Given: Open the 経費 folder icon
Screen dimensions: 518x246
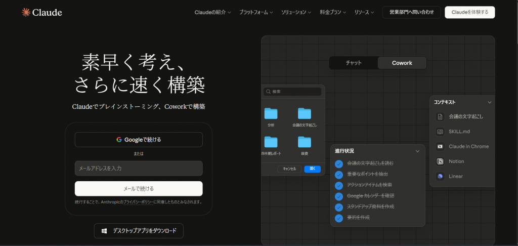Looking at the screenshot, I should [304, 142].
